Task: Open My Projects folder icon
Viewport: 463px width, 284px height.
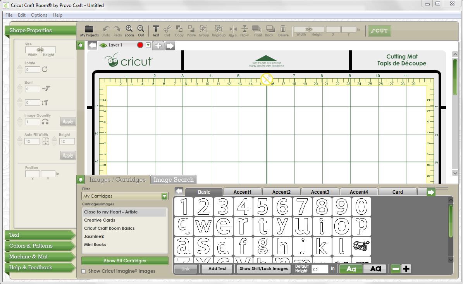Action: tap(89, 29)
